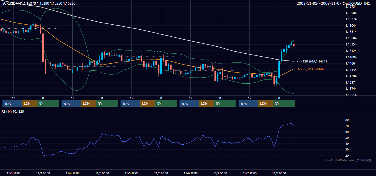The height and width of the screenshot is (176, 376).
Task: Click price axis value 1.16274
Action: point(351,19)
